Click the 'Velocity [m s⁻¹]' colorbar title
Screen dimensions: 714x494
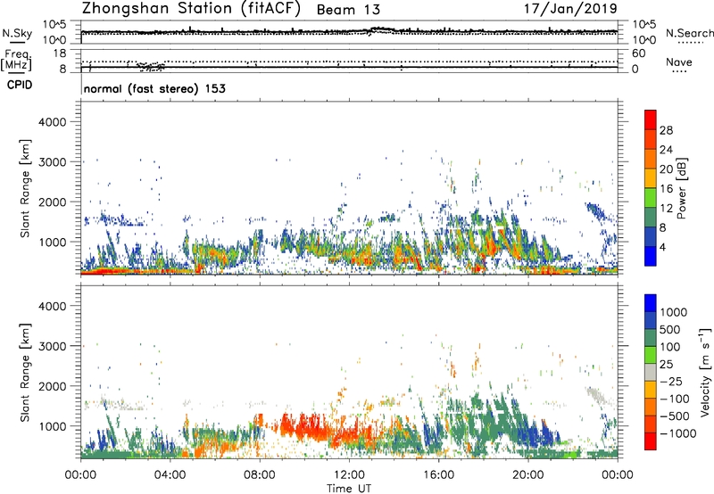tap(705, 372)
